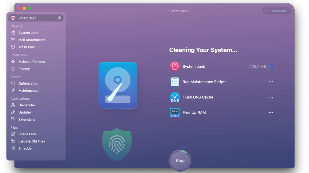Screen dimensions: 309x173
Task: Click the Smart Scan progress indicator in sidebar
Action: pyautogui.click(x=59, y=18)
